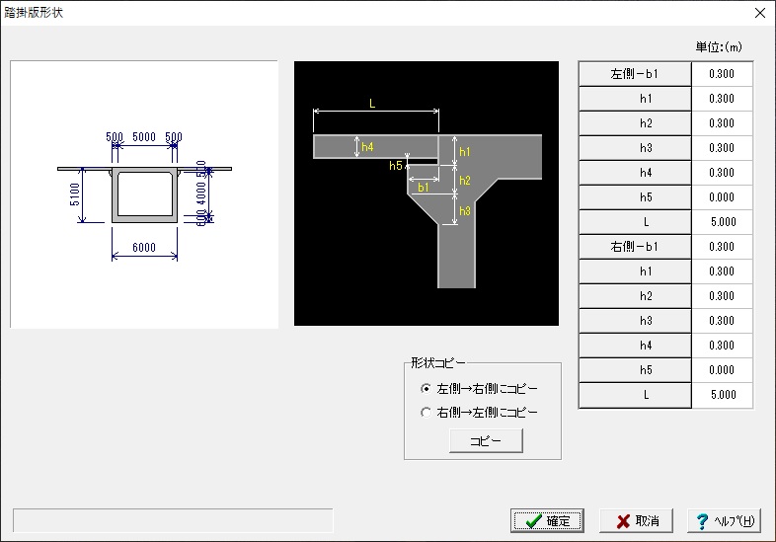
Task: Close the 踏掛版形状 dialog
Action: click(760, 13)
